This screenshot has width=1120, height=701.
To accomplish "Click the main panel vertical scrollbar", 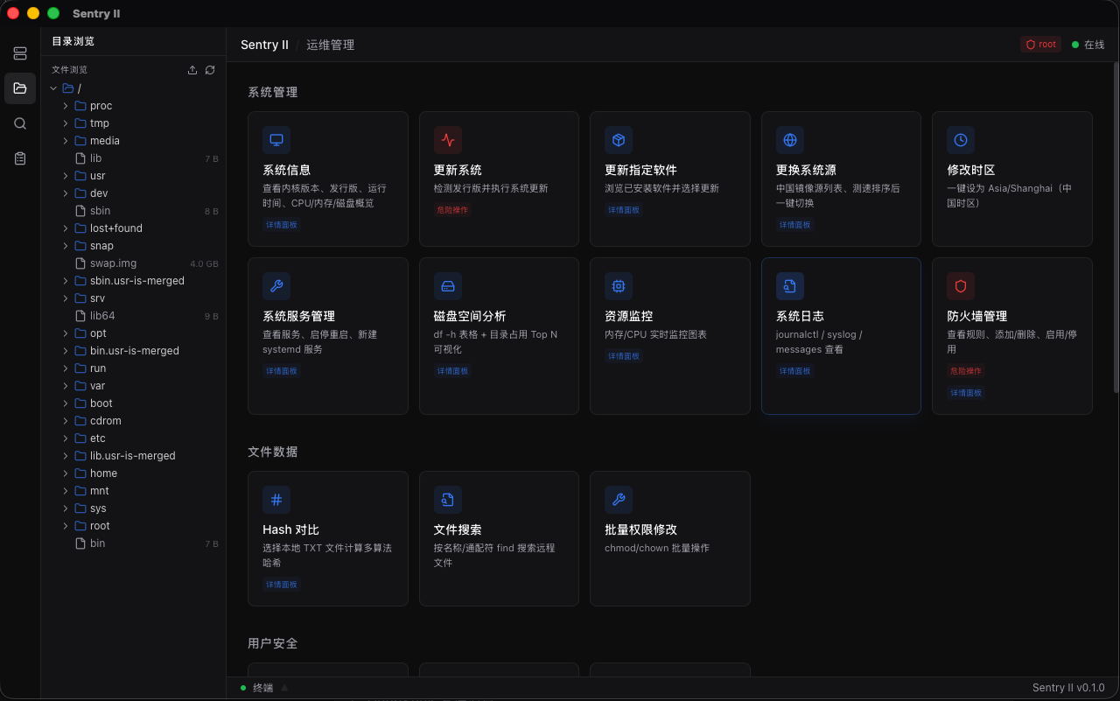I will tap(1116, 228).
